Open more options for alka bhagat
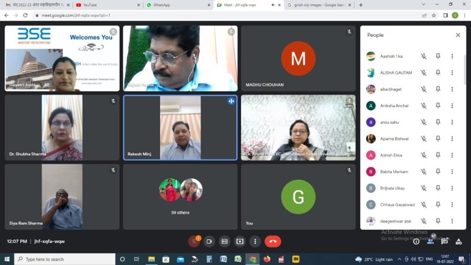Screen dimensions: 471x265 click(452, 89)
